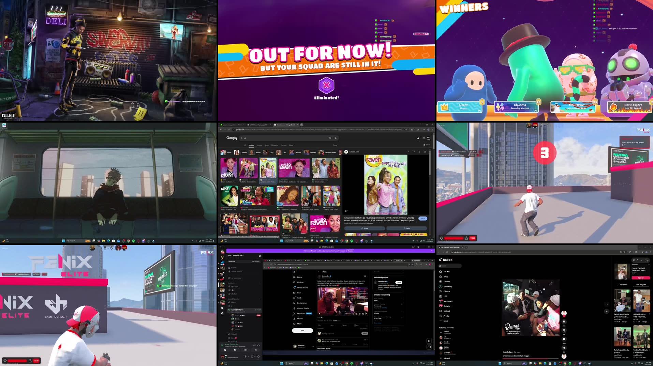Switch to the You may like tab on TikTok
Screen dimensions: 653x366
[x=641, y=285]
